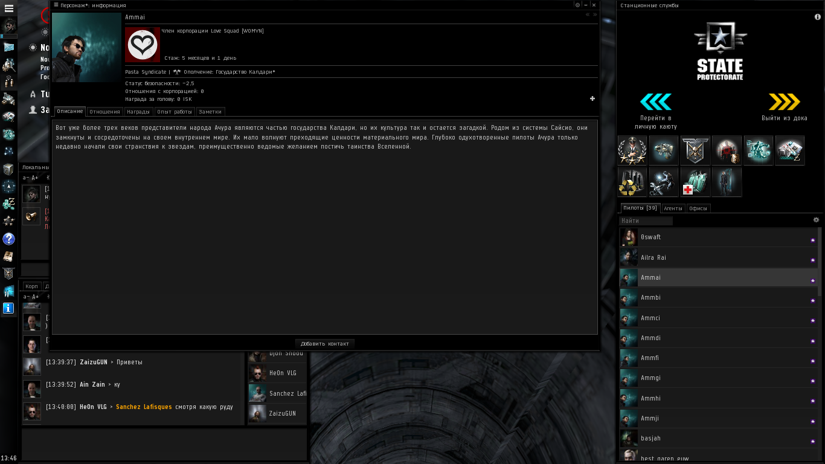Open skull shield militia office service
This screenshot has width=825, height=464.
pyautogui.click(x=695, y=150)
